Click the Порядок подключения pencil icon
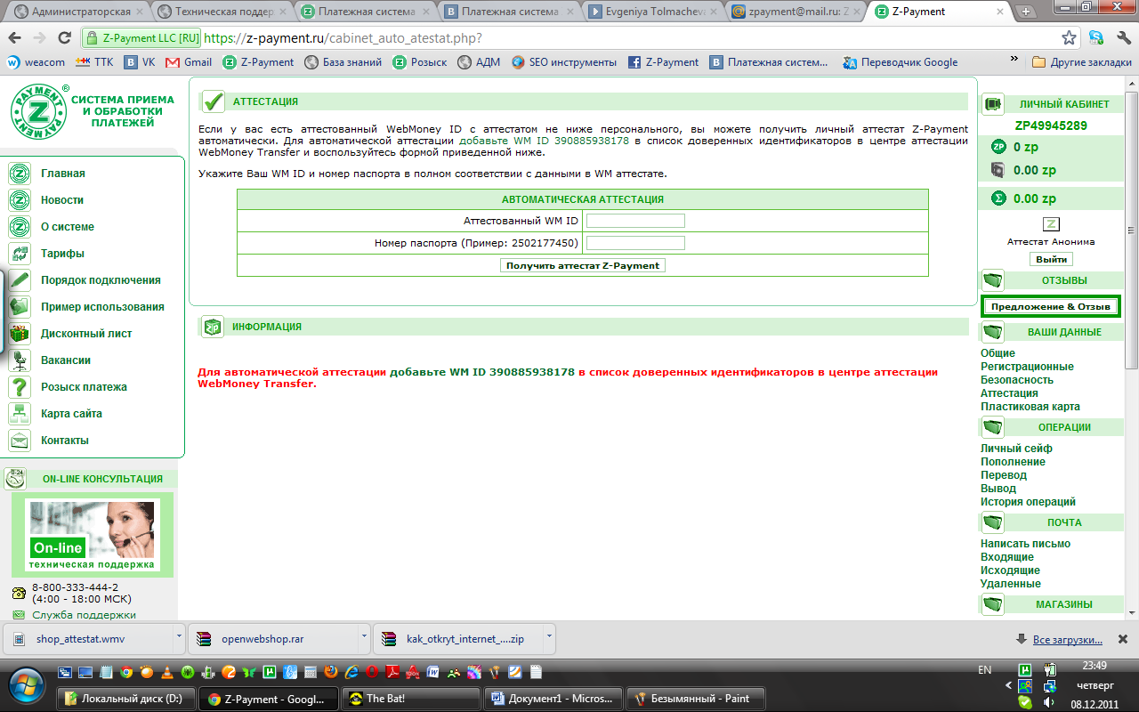This screenshot has height=712, width=1139. (20, 280)
